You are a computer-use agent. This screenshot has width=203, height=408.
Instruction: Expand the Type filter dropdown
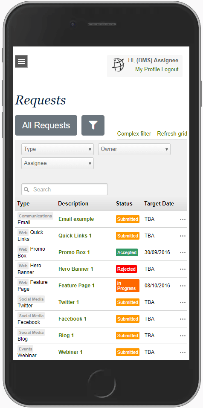pyautogui.click(x=58, y=149)
